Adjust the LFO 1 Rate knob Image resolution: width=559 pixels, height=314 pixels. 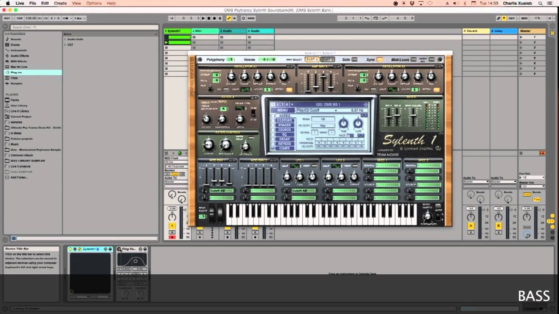(x=286, y=177)
